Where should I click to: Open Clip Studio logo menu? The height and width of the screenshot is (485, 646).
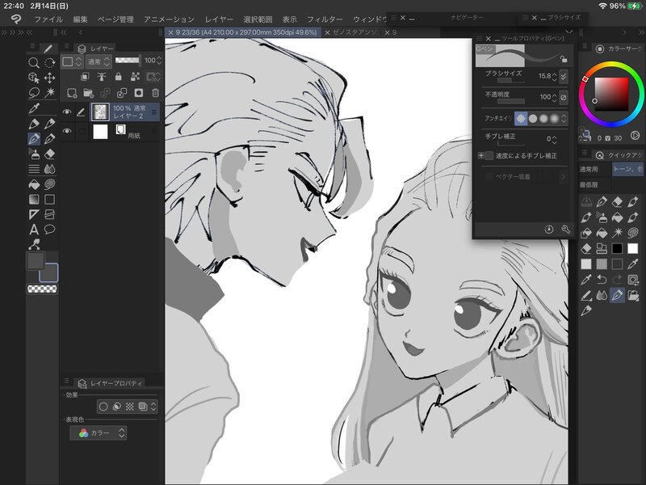coord(16,19)
